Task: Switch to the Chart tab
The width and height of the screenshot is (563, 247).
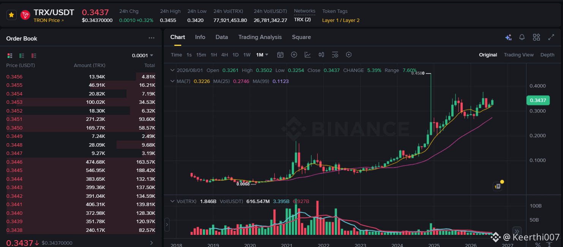Action: [177, 37]
